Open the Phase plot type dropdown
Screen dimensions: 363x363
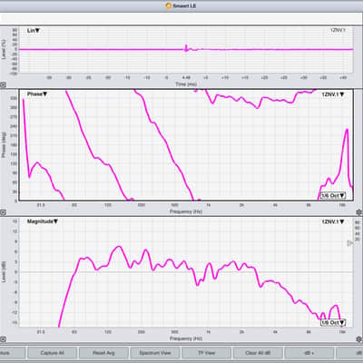click(37, 94)
